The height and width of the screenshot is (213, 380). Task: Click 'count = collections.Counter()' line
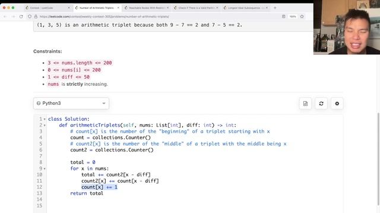tap(110, 137)
